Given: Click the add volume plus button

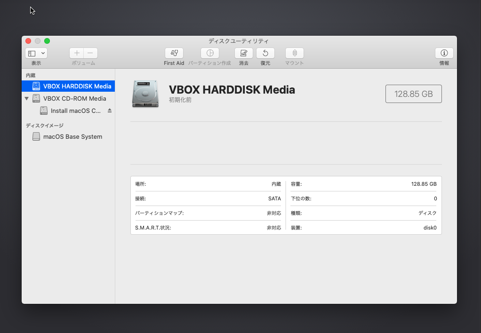Looking at the screenshot, I should (x=77, y=53).
